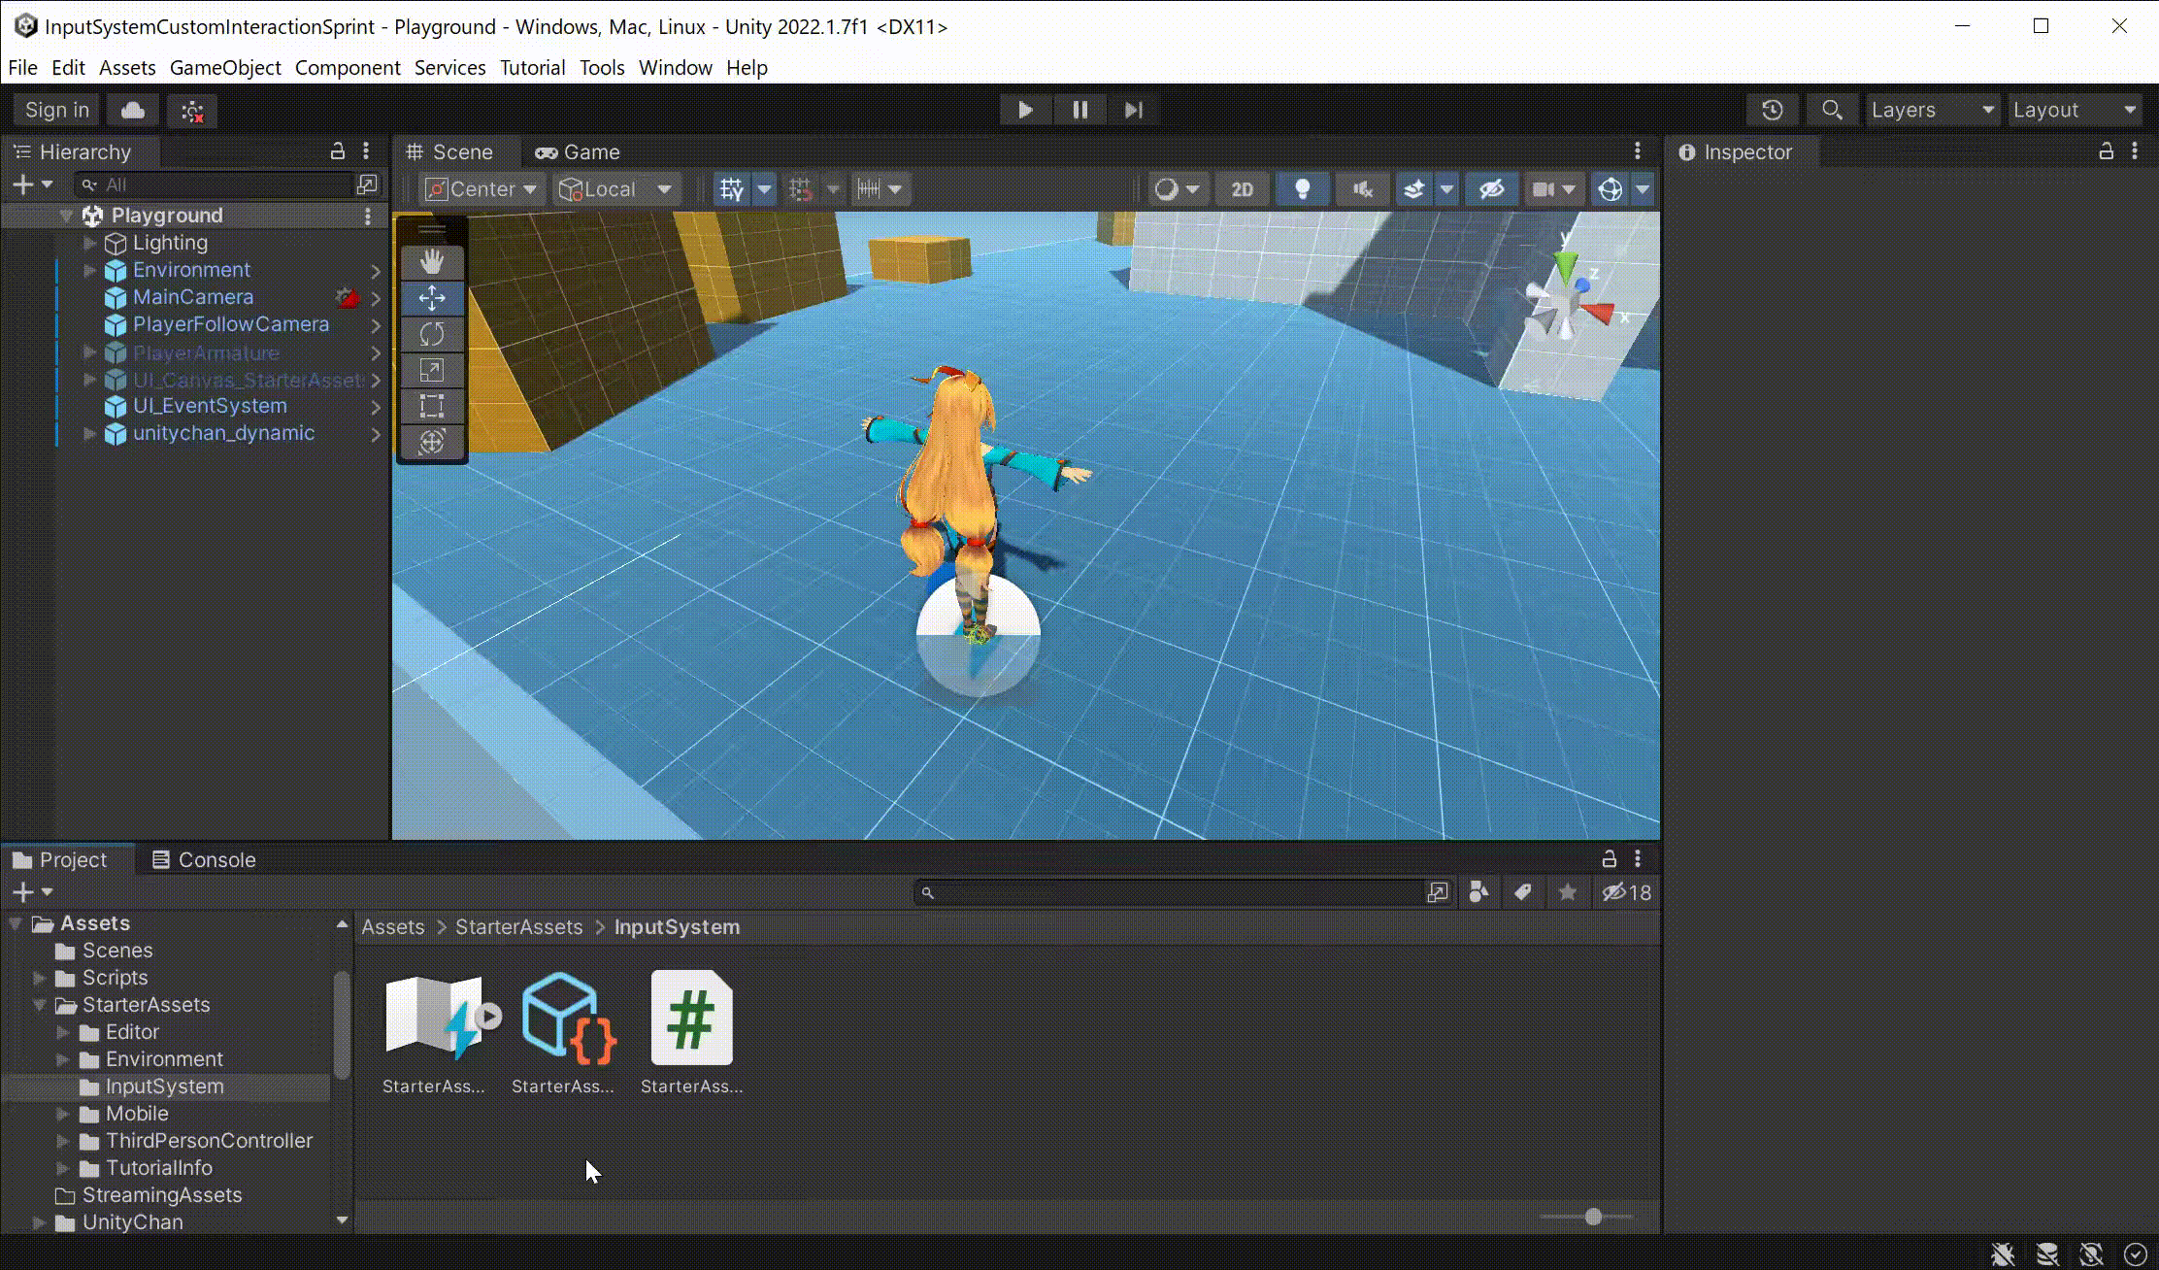Click Search by Type filter icon
2159x1270 pixels.
[x=1478, y=892]
